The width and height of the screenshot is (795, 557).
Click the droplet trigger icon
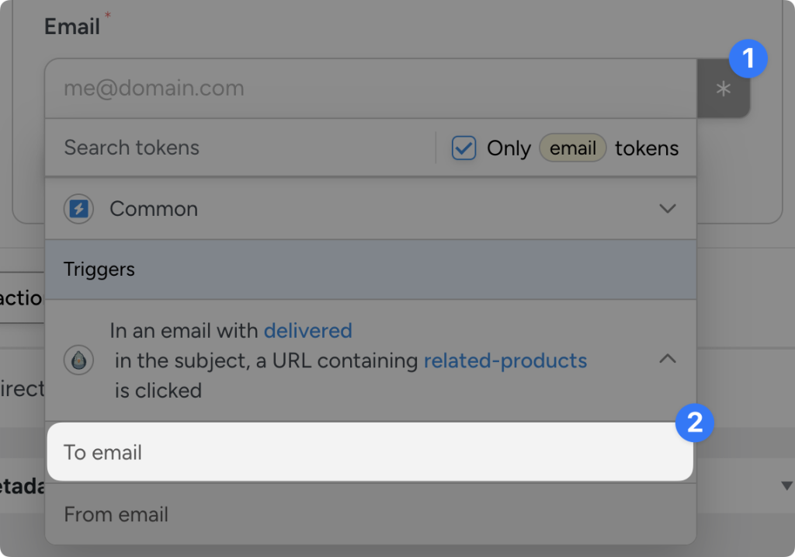[x=78, y=360]
